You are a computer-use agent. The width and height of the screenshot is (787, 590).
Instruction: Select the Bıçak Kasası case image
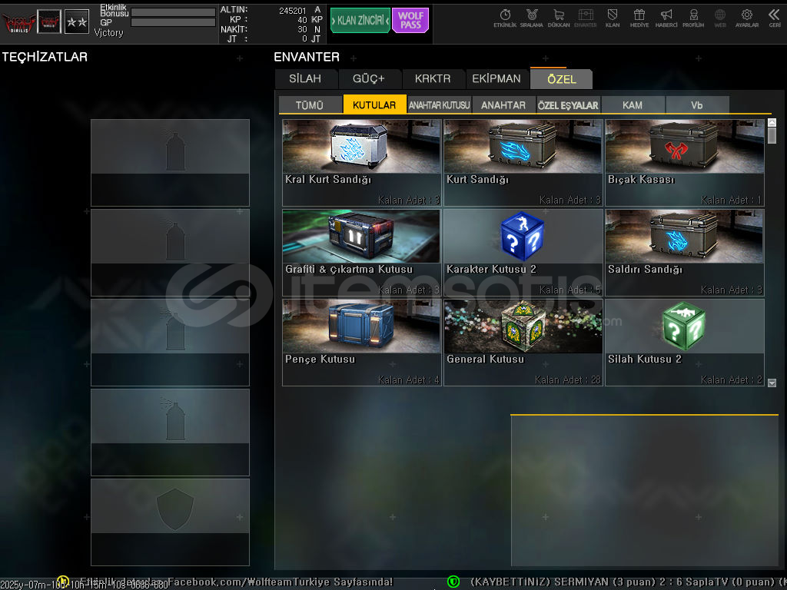point(685,147)
